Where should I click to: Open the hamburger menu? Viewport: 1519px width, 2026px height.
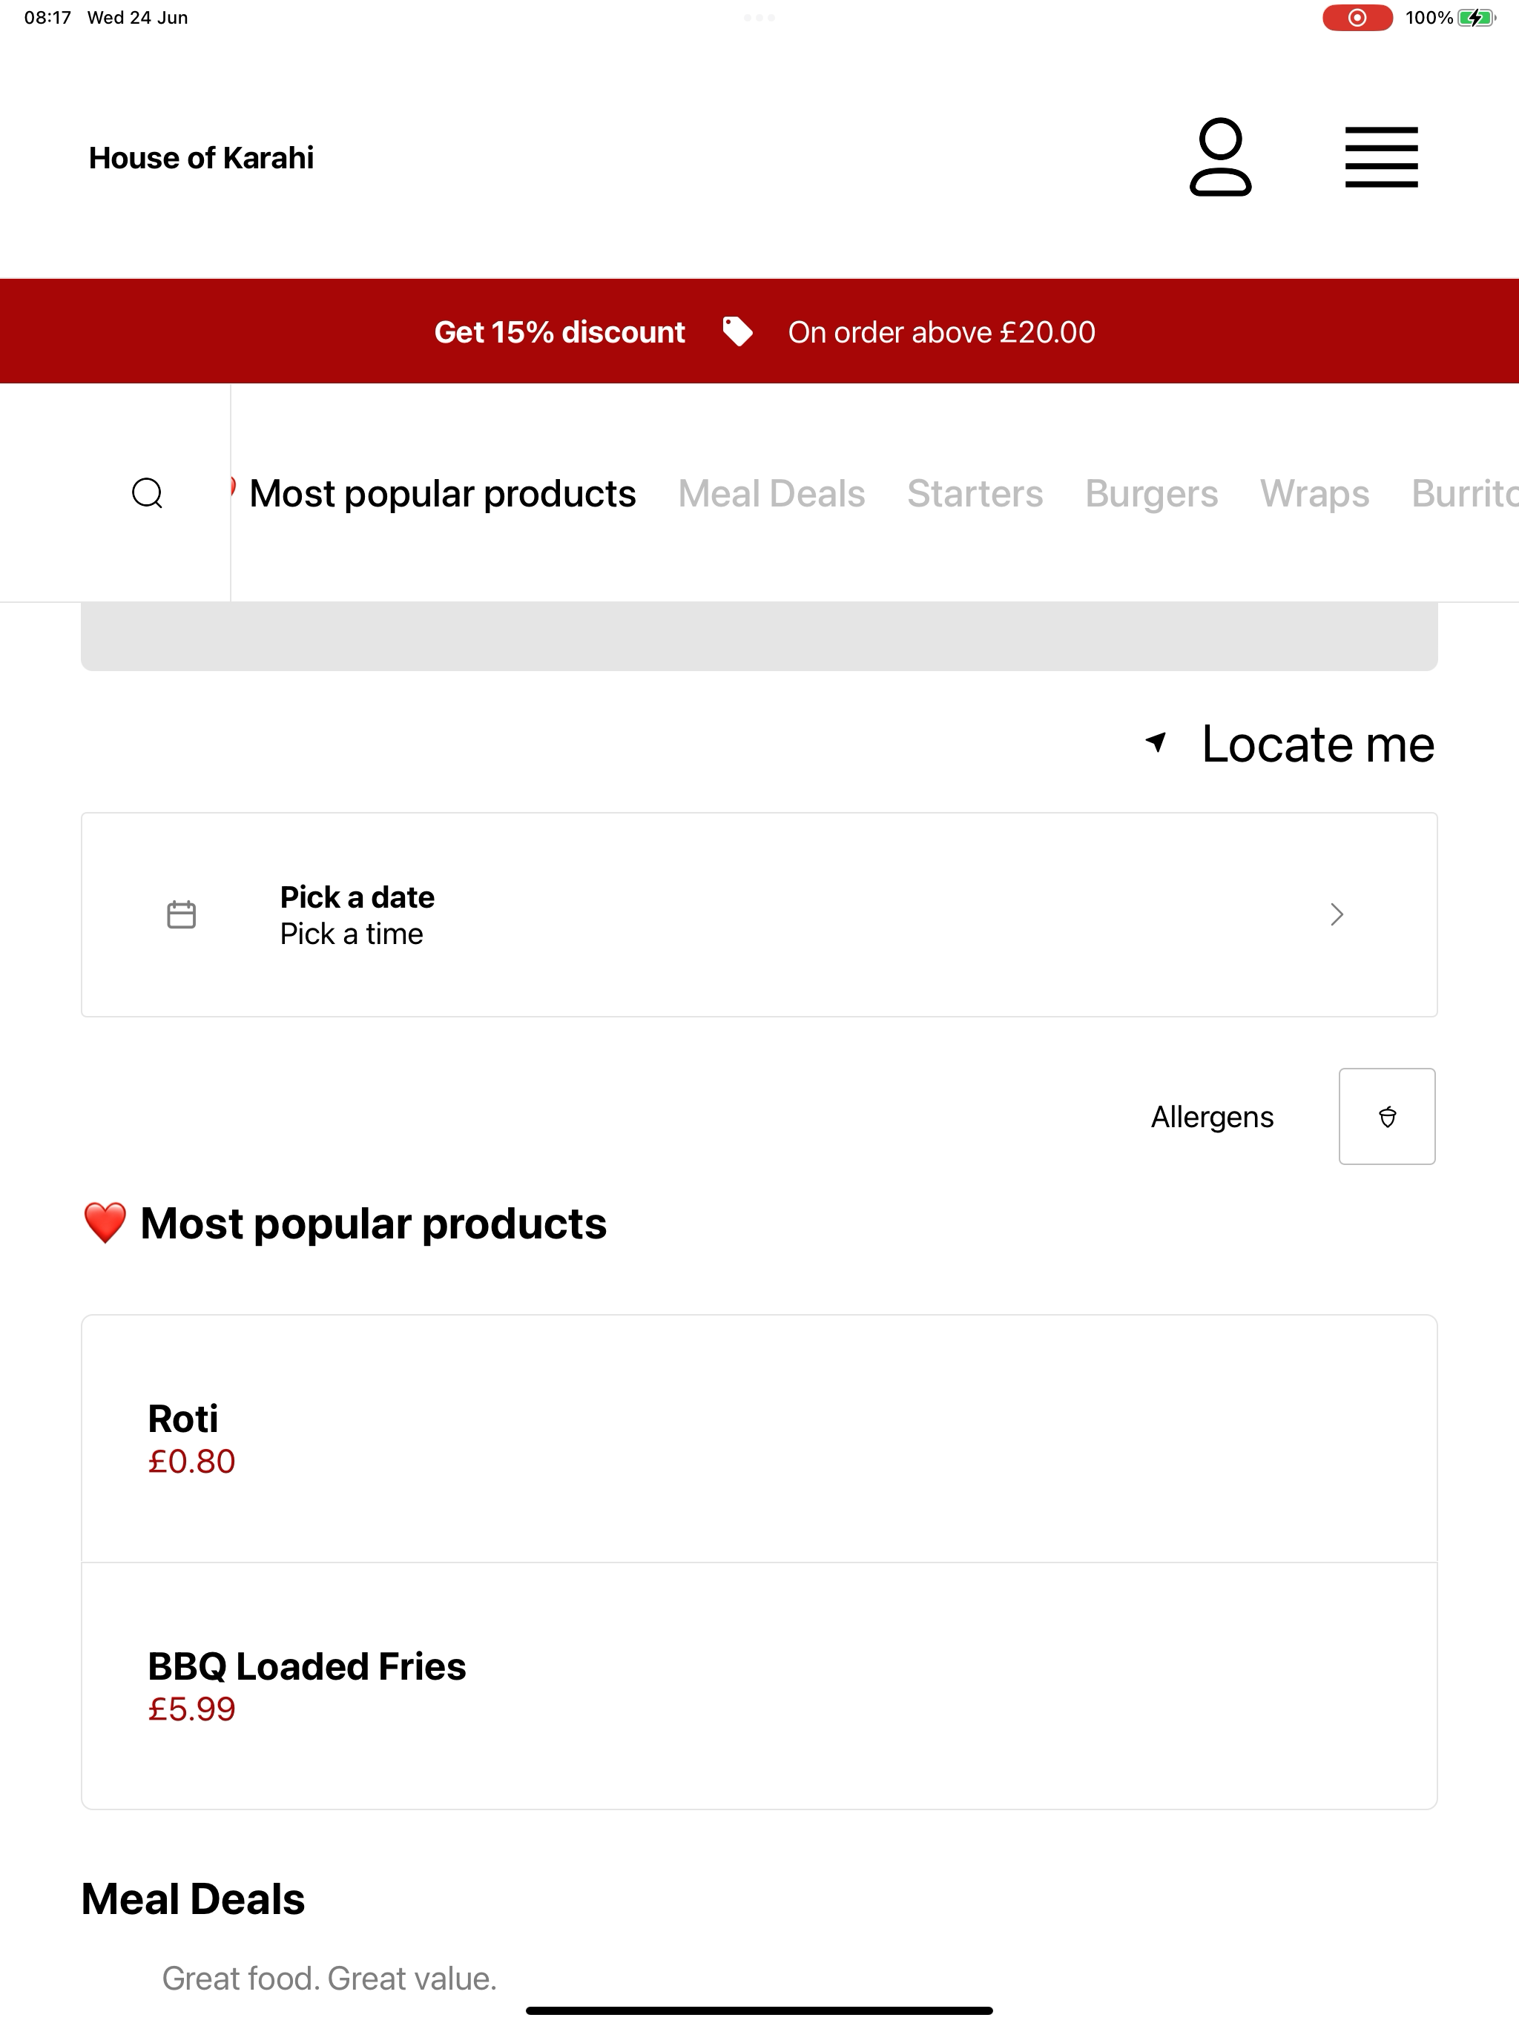click(x=1382, y=157)
